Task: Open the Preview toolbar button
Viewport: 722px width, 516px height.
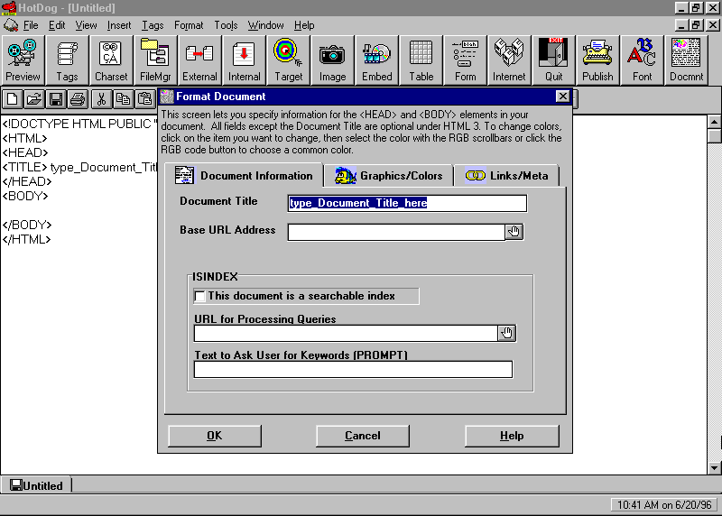Action: point(23,60)
